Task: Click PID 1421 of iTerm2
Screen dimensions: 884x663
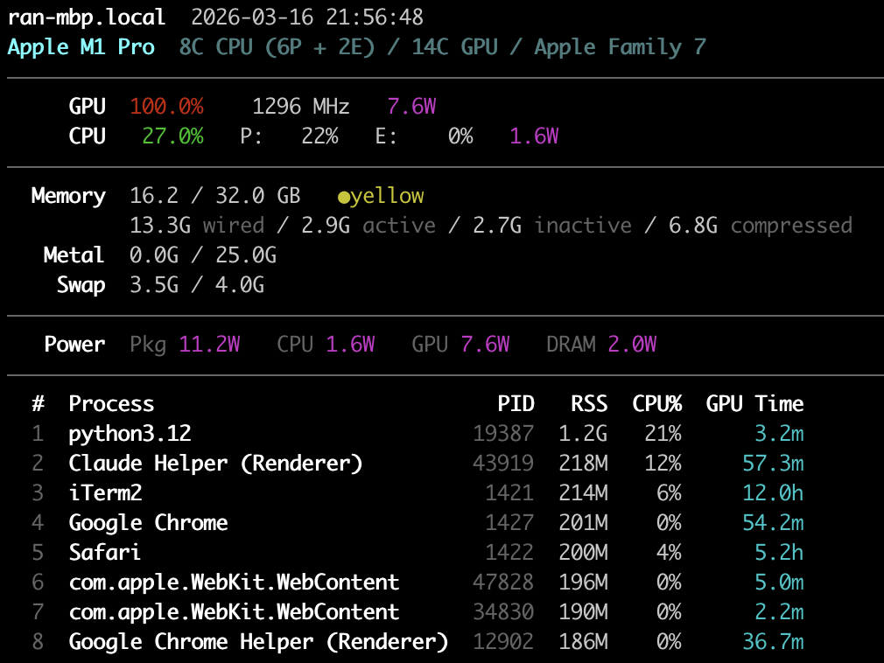Action: (509, 493)
